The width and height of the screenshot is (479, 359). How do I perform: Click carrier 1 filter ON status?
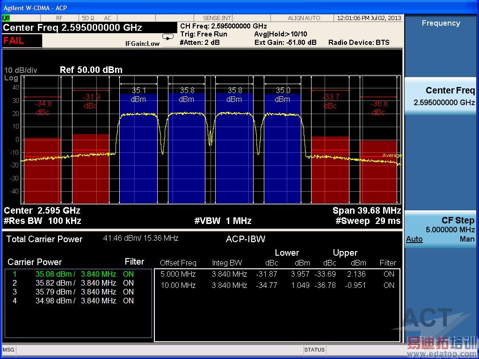point(128,274)
